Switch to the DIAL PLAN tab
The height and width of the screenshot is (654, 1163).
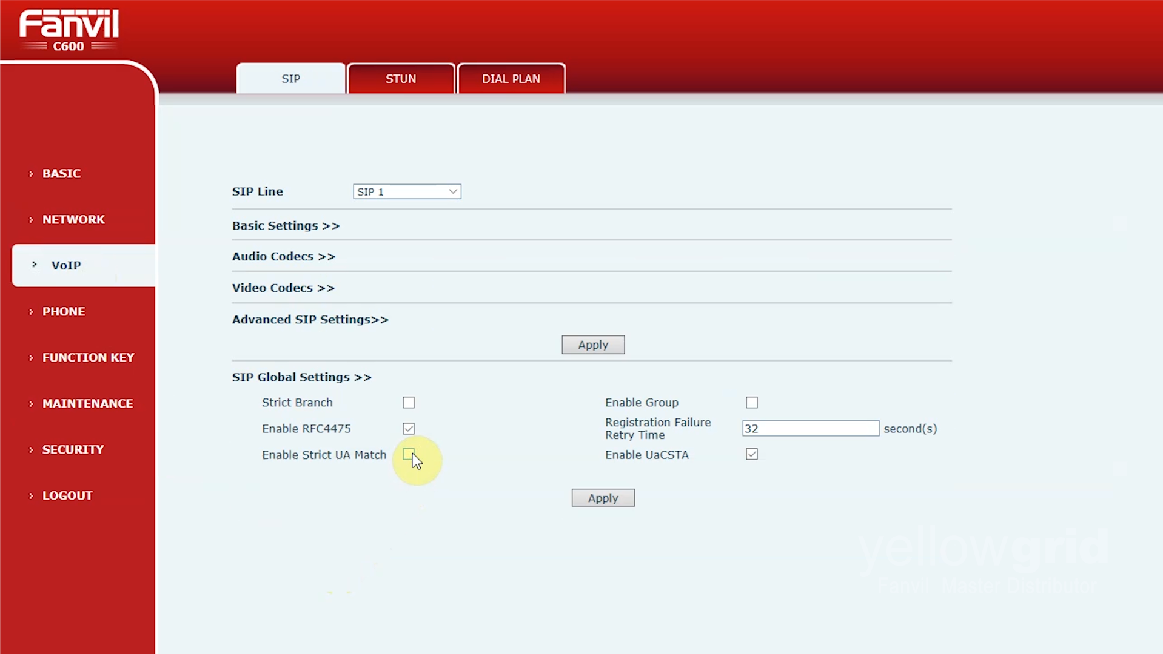[511, 79]
